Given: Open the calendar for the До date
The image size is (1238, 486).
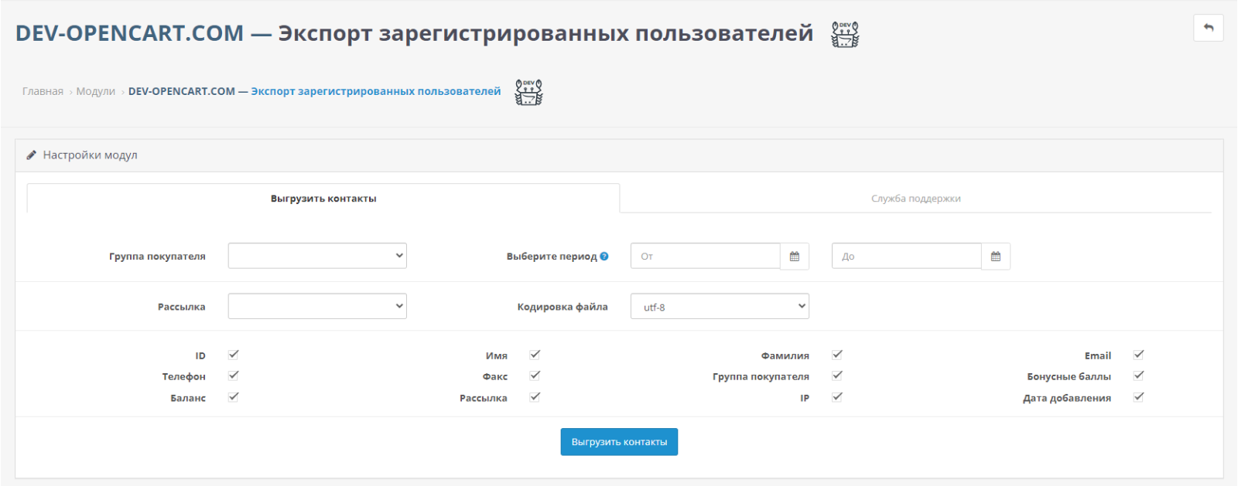Looking at the screenshot, I should click(996, 257).
